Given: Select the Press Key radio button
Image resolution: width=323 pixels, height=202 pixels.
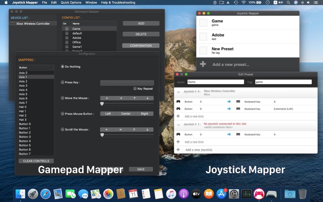Looking at the screenshot, I should point(62,82).
